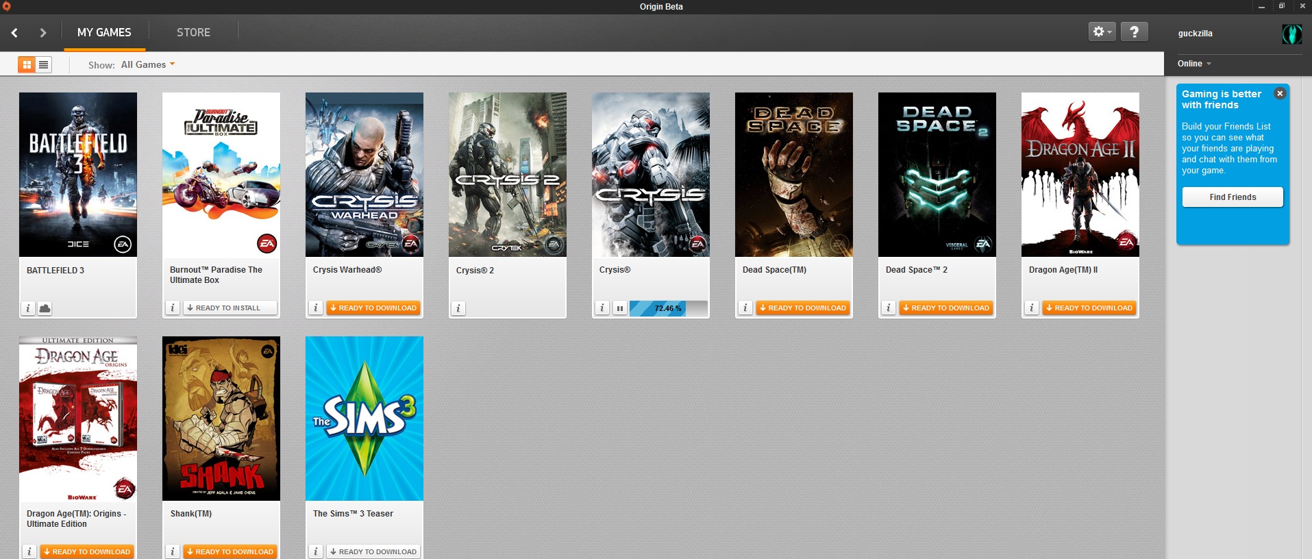Select the Dragon Age II cover art
The image size is (1312, 559).
click(x=1080, y=175)
